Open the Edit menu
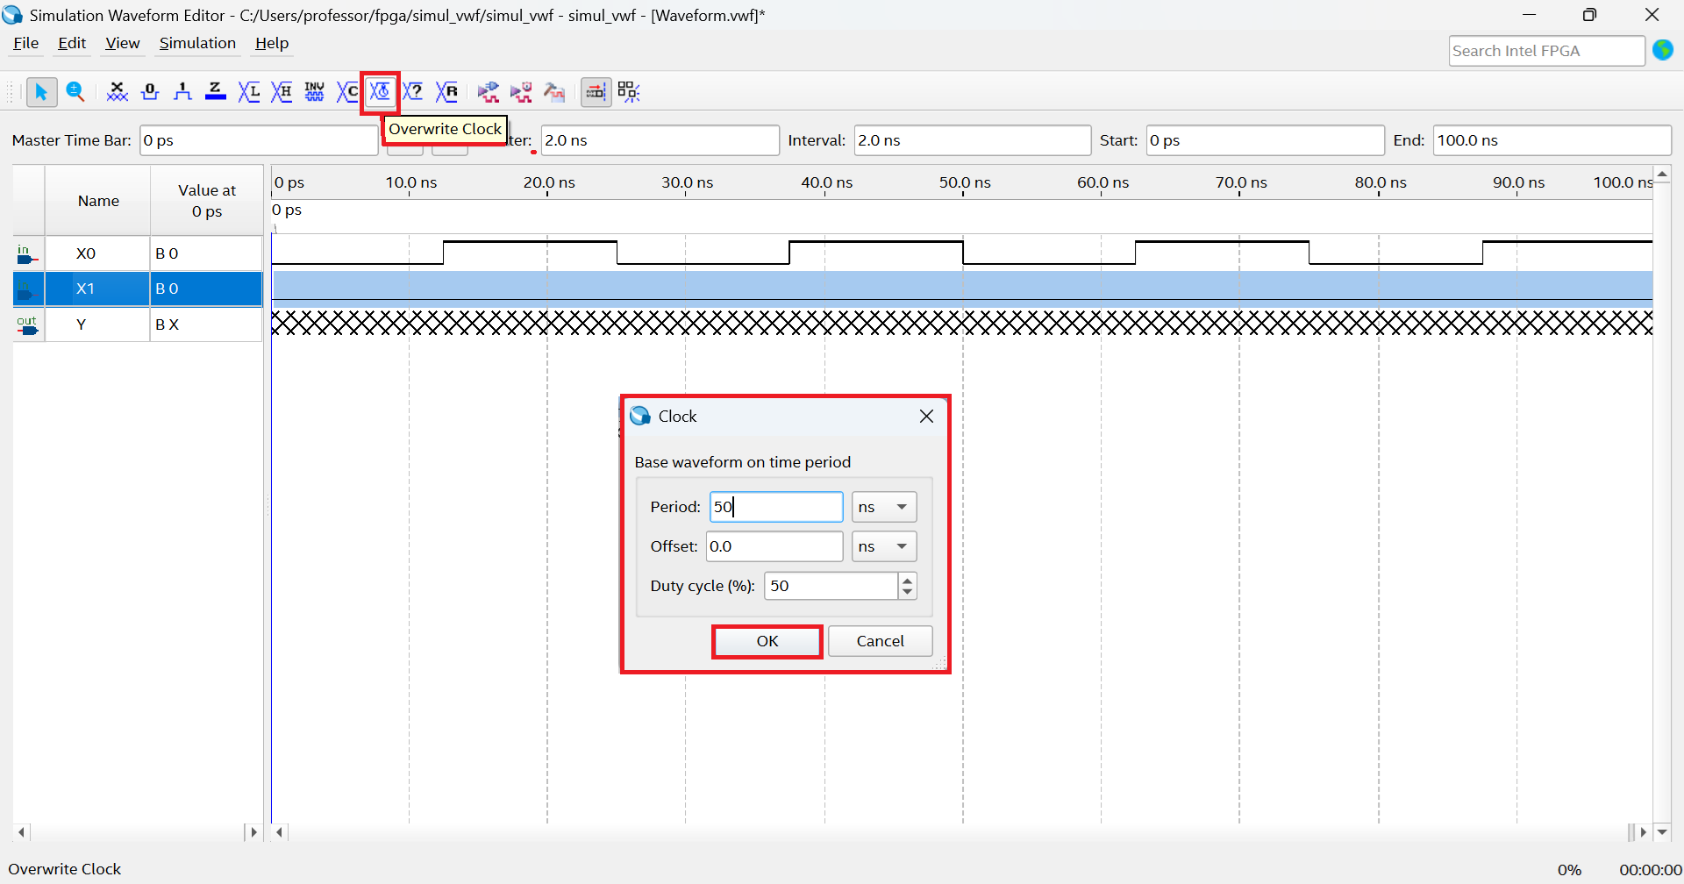Screen dimensions: 1684x884 pos(72,43)
